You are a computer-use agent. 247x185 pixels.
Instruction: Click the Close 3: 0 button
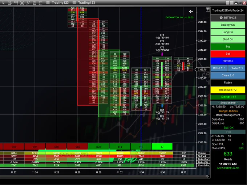pyautogui.click(x=228, y=75)
